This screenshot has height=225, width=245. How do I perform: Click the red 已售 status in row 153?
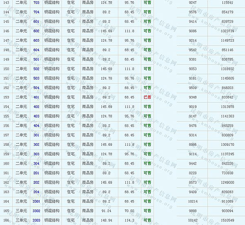tap(147, 97)
